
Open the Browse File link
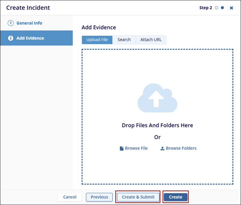pos(136,148)
